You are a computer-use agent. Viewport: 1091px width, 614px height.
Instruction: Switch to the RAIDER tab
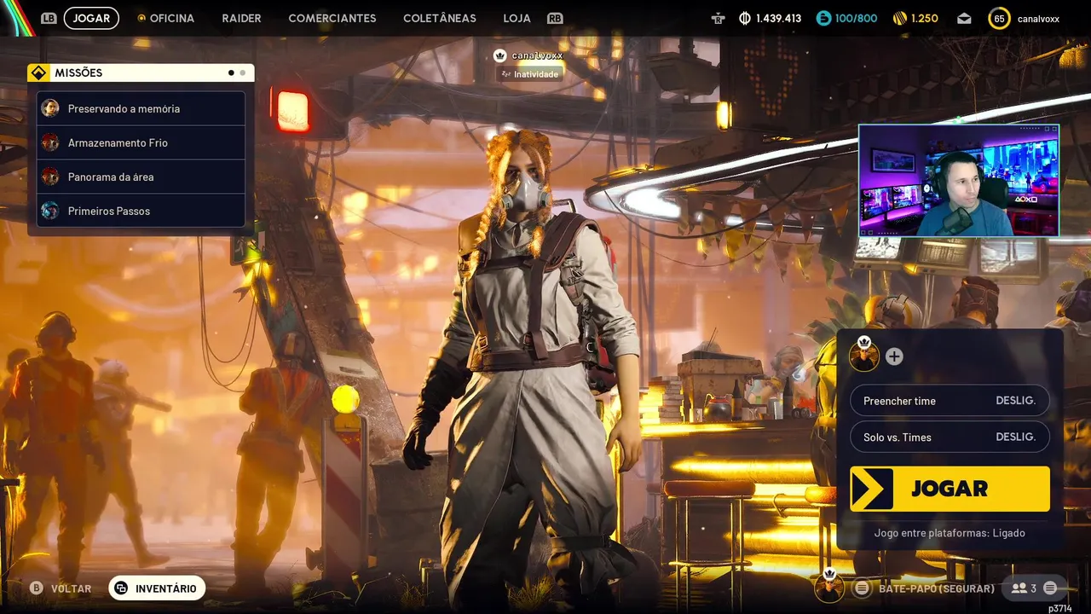(241, 18)
